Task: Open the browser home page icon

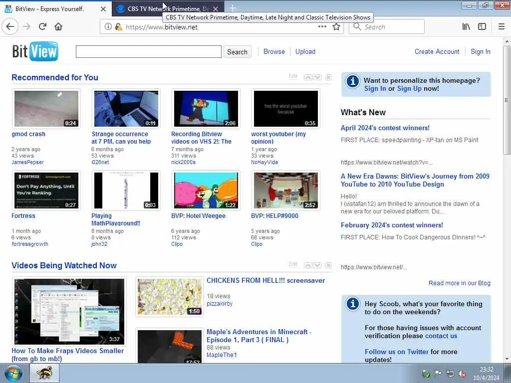Action: (x=58, y=27)
